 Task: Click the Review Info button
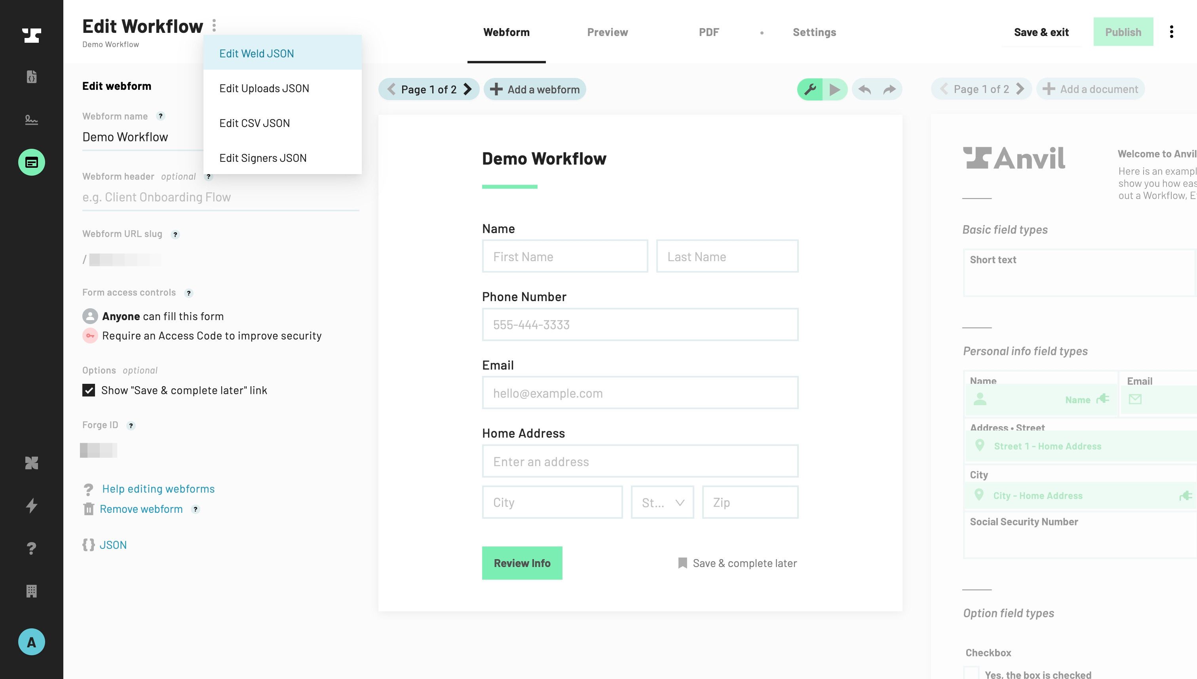(x=522, y=563)
